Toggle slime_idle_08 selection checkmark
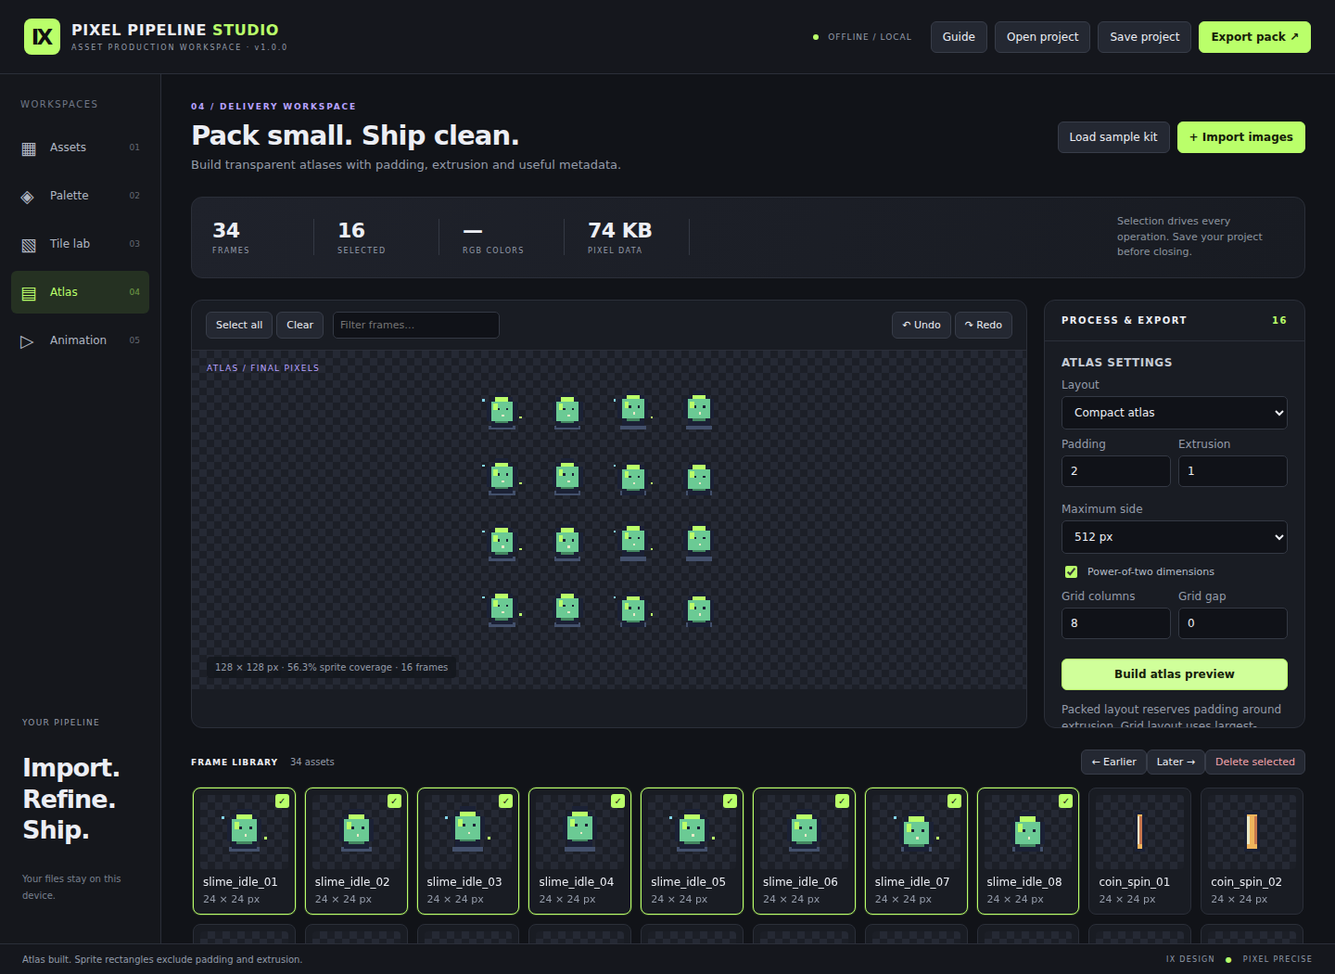Screen dimensions: 1335x974 point(1066,801)
